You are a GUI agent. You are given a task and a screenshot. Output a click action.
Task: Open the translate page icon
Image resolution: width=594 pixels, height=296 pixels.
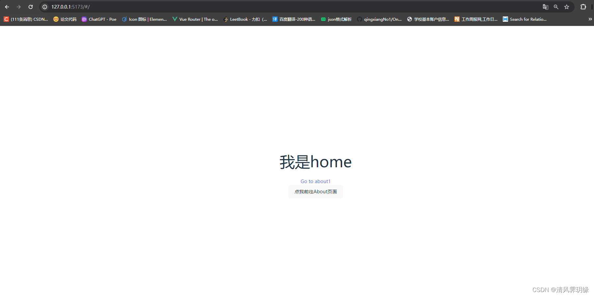[x=546, y=7]
